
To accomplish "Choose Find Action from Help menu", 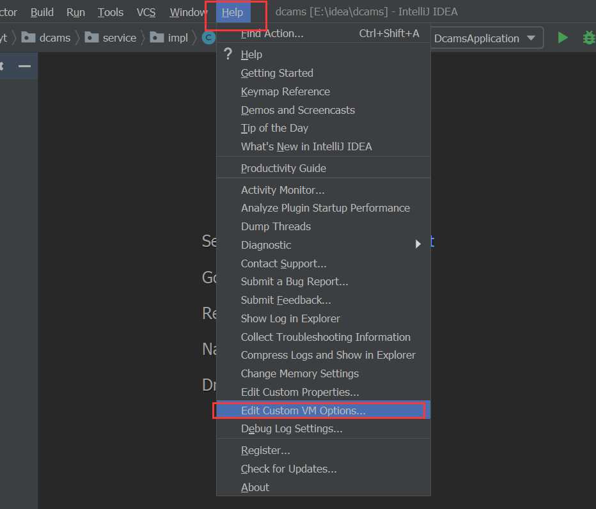I will (272, 33).
